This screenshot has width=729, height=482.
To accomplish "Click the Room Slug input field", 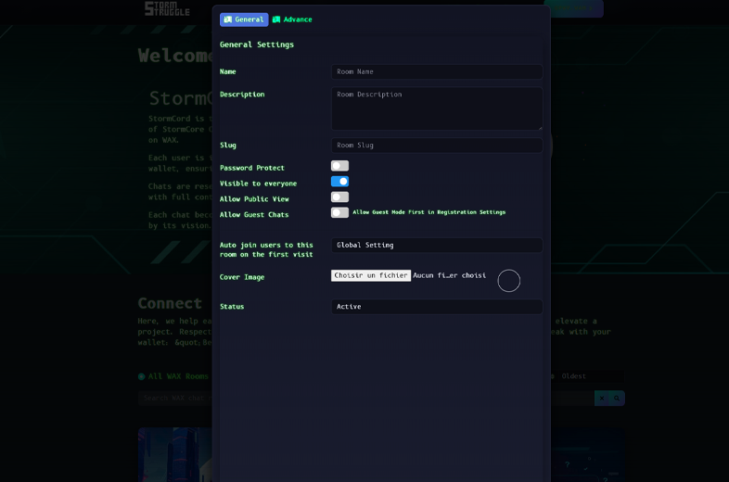I will 437,146.
